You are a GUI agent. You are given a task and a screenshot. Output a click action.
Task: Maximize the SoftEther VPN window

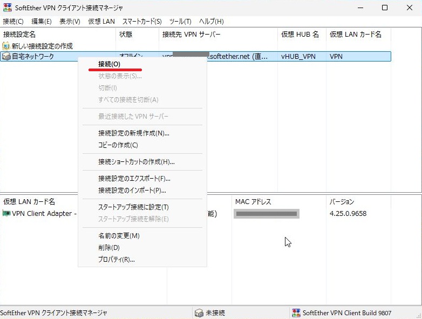pyautogui.click(x=385, y=8)
